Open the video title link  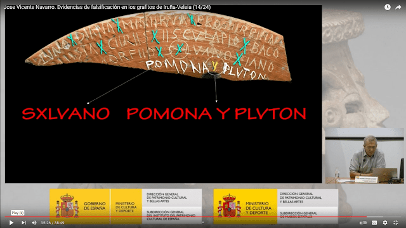coord(107,7)
